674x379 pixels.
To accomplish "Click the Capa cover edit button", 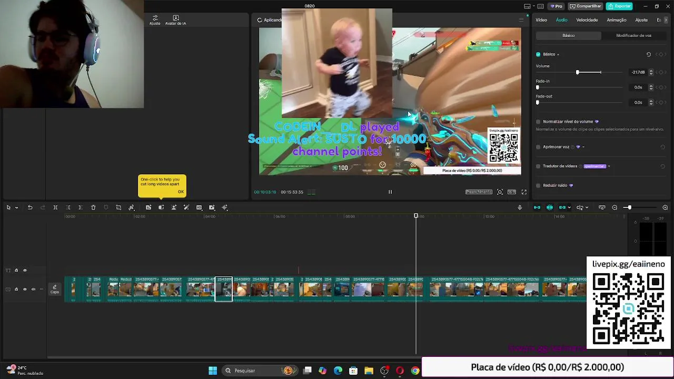I will pos(54,289).
